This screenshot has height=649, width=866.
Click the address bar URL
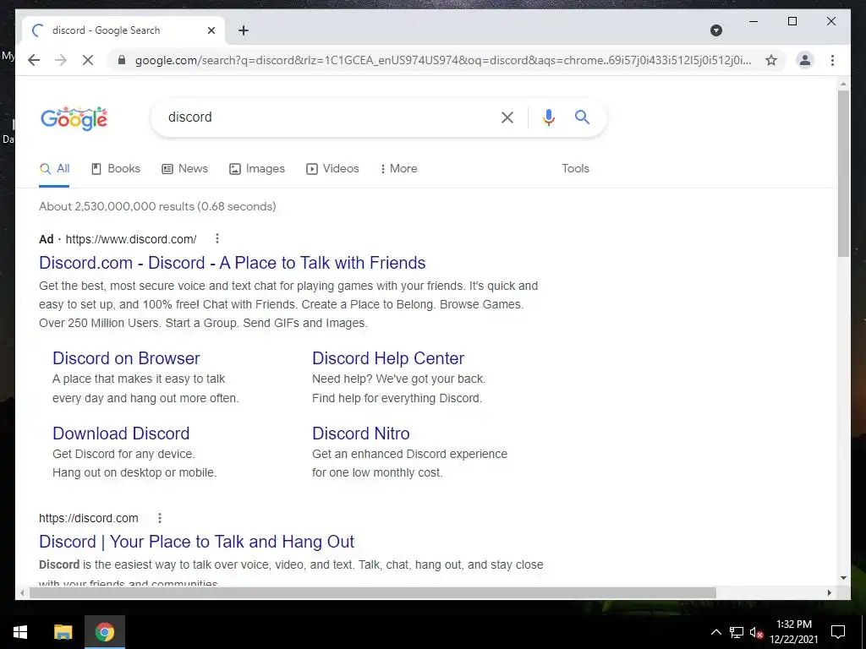coord(443,60)
